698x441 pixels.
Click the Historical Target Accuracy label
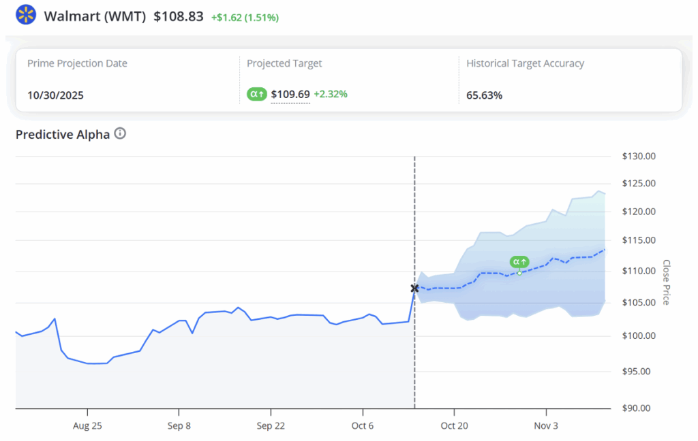pyautogui.click(x=526, y=63)
